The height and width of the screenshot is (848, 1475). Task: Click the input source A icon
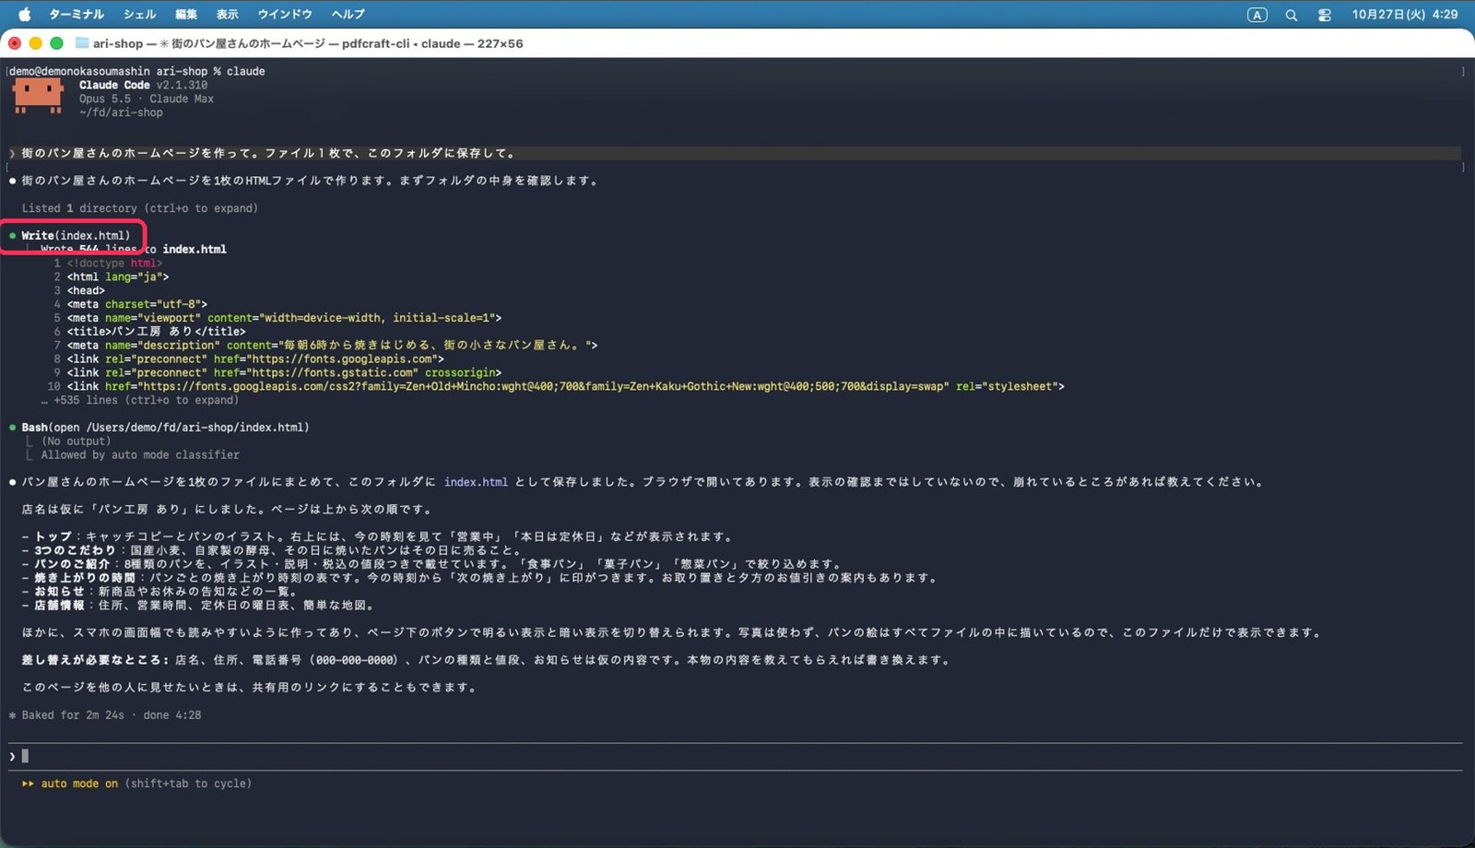(x=1257, y=15)
